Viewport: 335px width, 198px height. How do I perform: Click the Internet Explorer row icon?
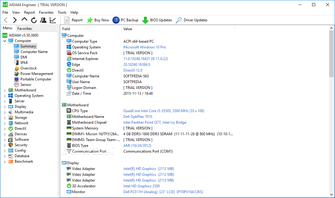(x=69, y=58)
